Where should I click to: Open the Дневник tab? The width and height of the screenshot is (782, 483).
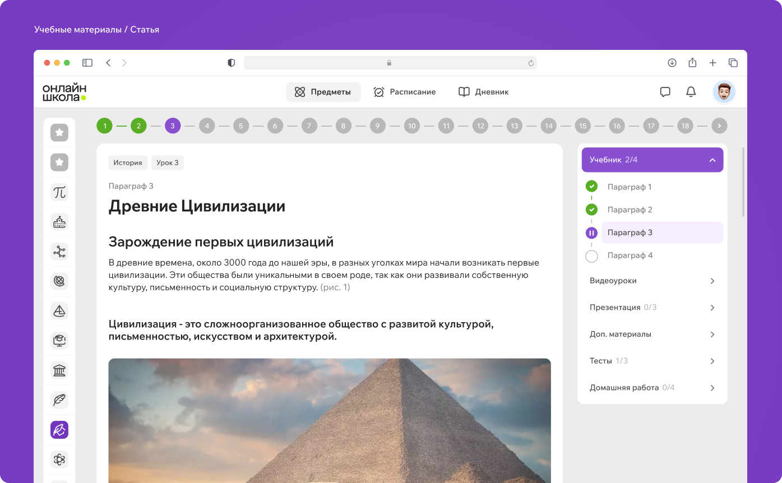click(x=483, y=92)
